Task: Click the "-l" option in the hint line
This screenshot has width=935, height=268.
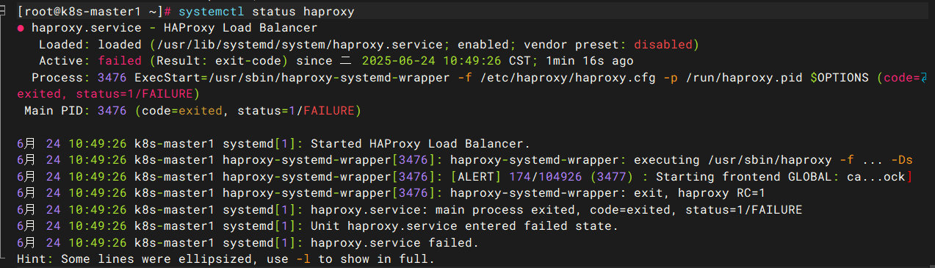Action: click(303, 258)
